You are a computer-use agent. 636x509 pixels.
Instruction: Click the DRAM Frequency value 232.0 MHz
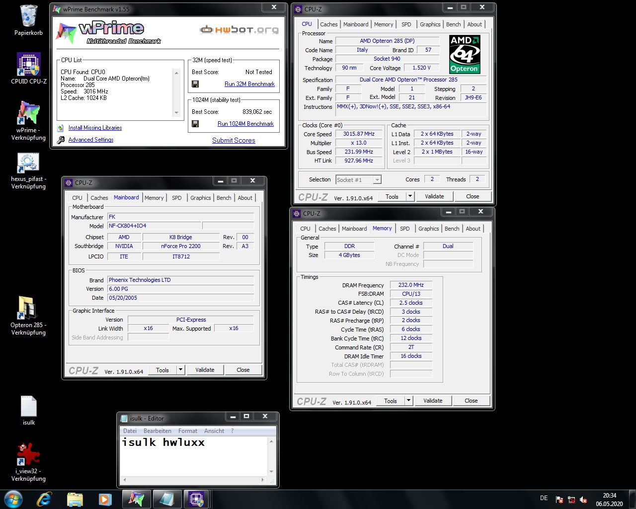tap(411, 285)
